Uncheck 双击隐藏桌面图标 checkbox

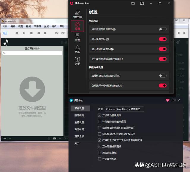tap(99, 146)
